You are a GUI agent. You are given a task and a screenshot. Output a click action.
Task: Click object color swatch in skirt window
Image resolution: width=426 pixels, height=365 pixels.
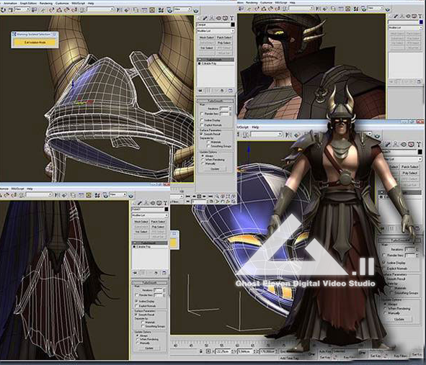[x=167, y=209]
